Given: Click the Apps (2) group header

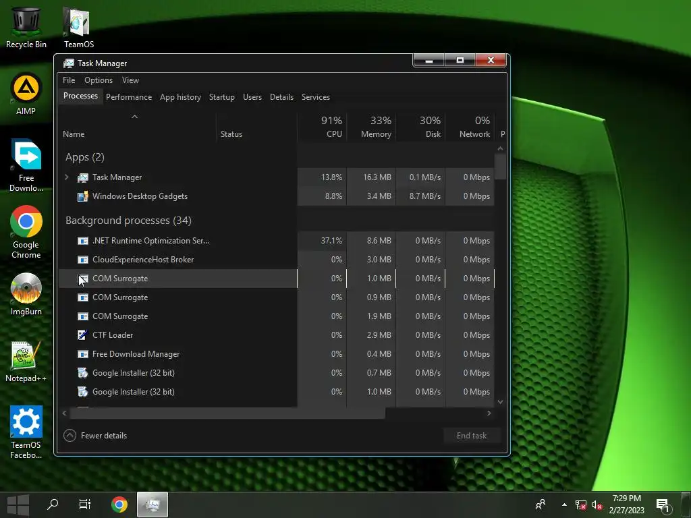Looking at the screenshot, I should [x=84, y=157].
